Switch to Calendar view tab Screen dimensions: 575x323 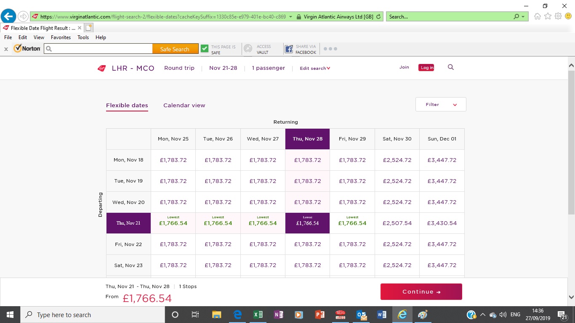184,105
